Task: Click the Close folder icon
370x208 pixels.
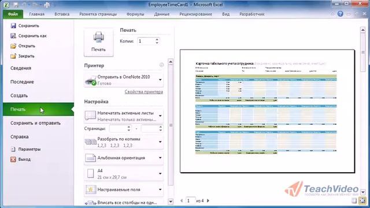Action: click(x=13, y=56)
